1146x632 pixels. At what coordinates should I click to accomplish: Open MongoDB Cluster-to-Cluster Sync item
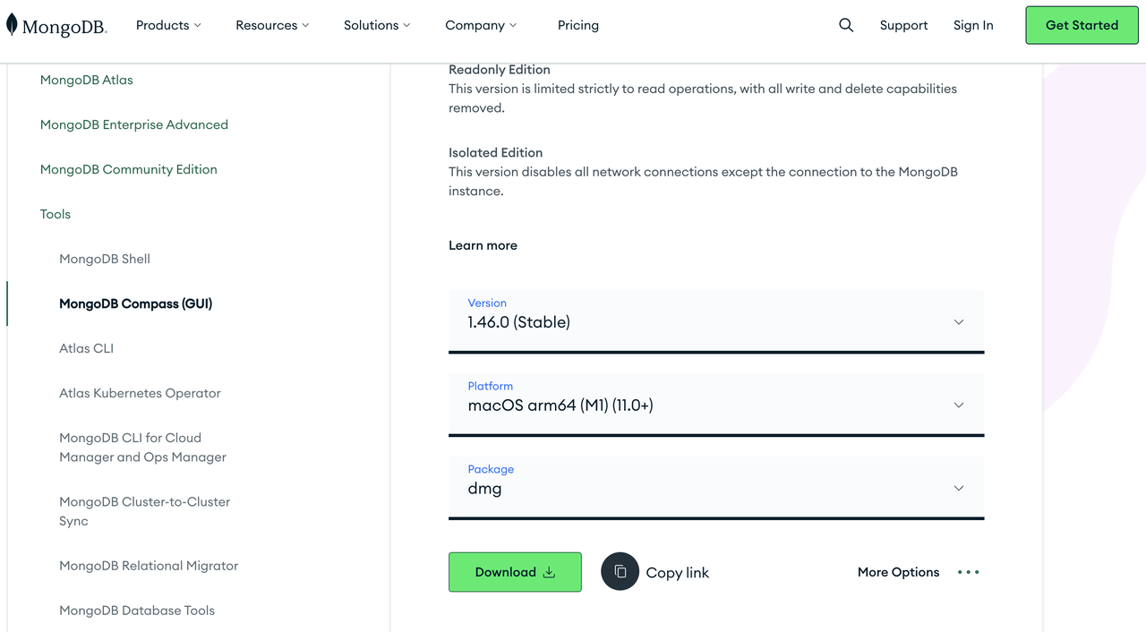point(145,511)
